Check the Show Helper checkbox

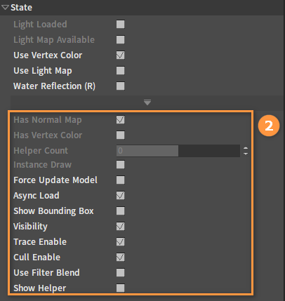pyautogui.click(x=120, y=288)
